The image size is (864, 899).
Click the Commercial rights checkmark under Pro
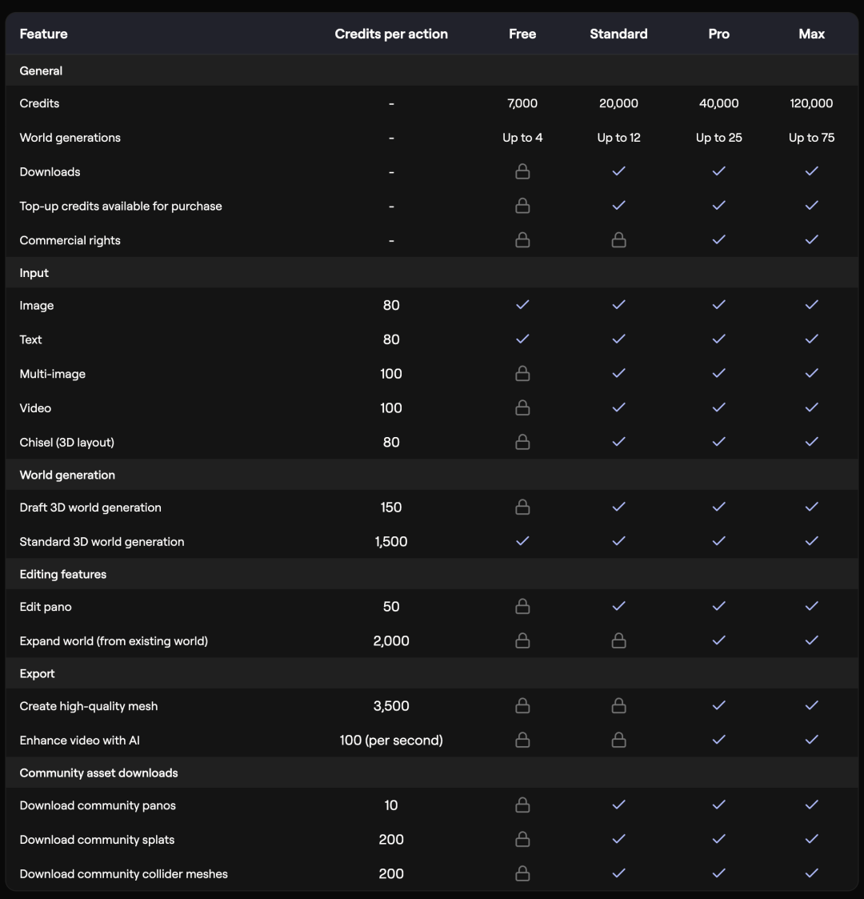[x=718, y=239]
